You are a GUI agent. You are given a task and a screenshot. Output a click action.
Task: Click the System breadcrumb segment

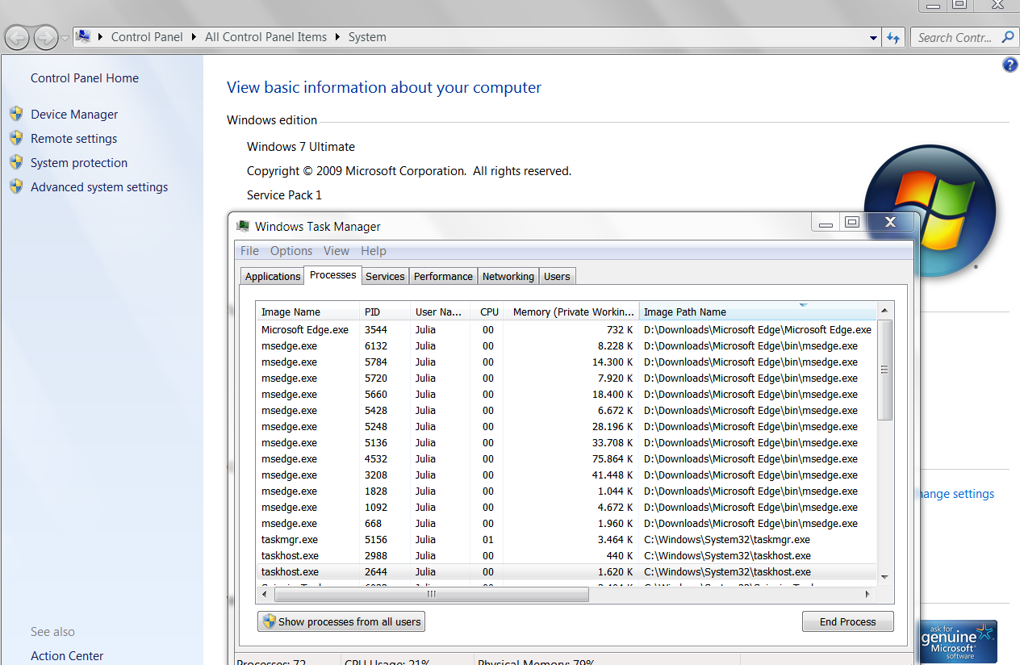(x=367, y=37)
